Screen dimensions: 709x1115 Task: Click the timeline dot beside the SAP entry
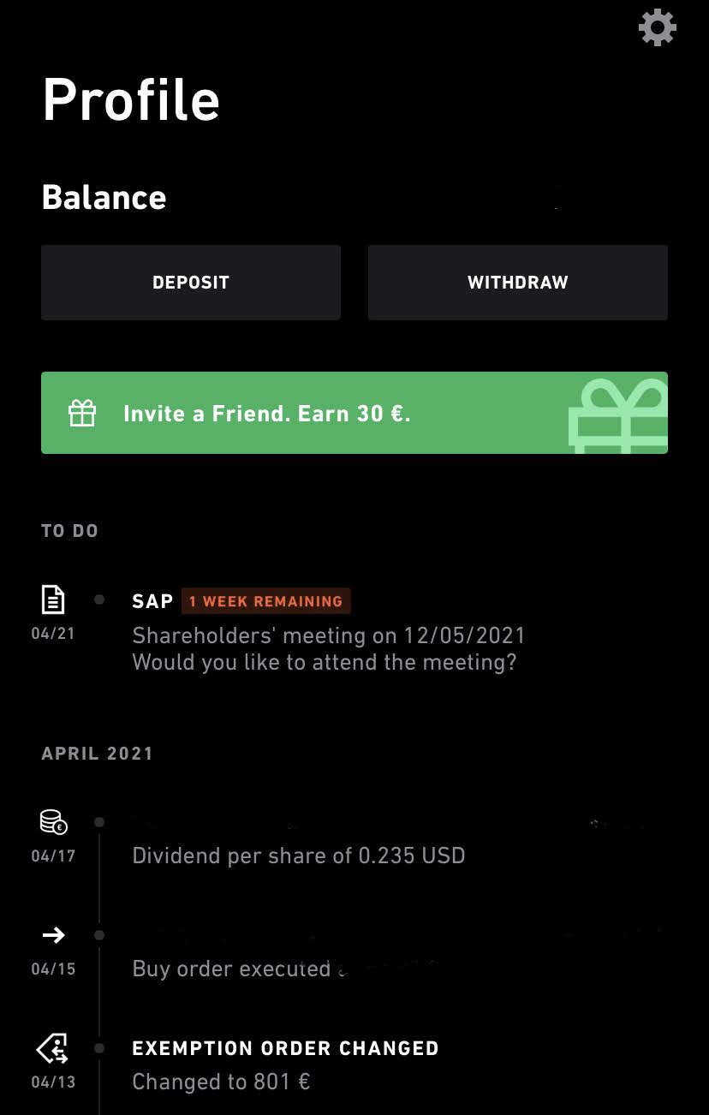tap(99, 599)
